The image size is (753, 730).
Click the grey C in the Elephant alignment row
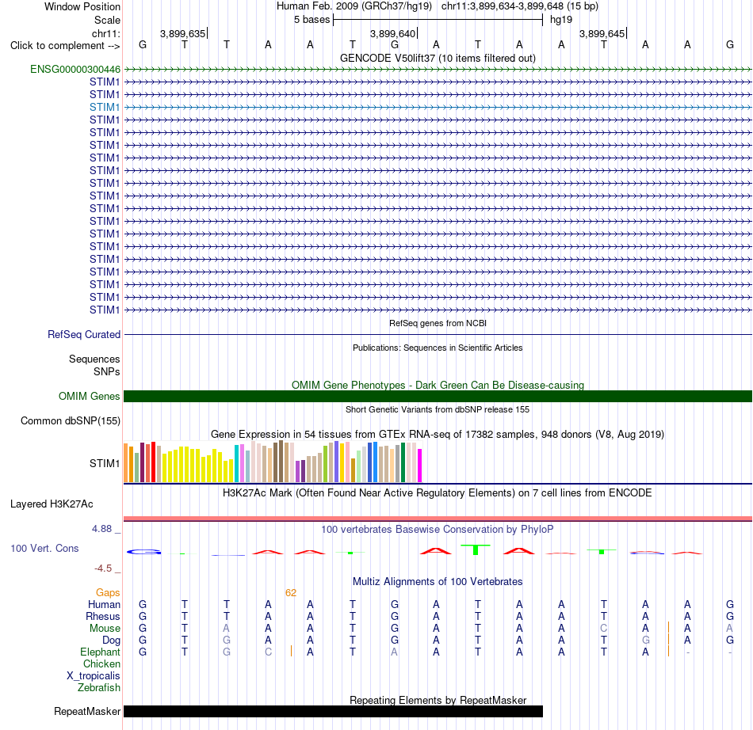[269, 652]
